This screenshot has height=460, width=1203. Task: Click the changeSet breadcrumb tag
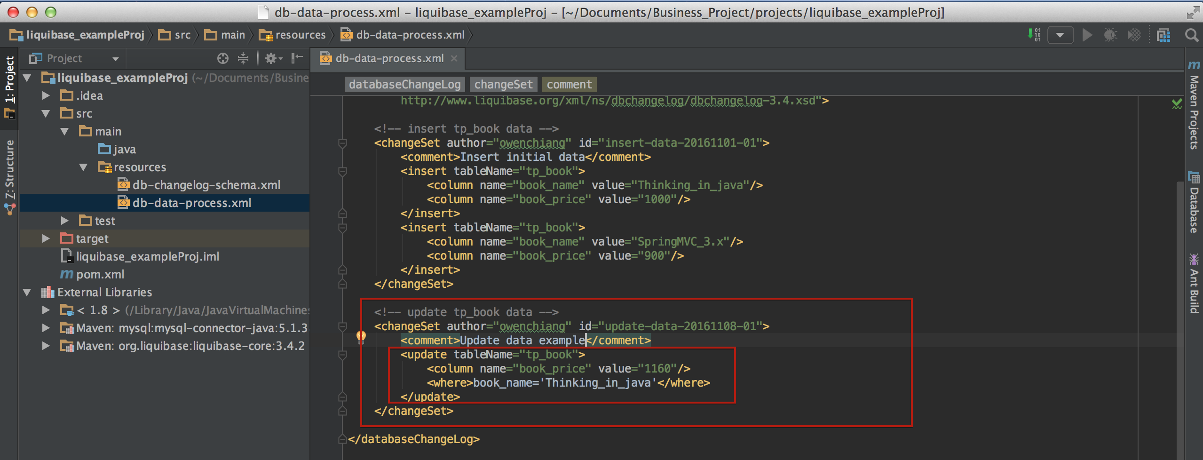pos(503,84)
